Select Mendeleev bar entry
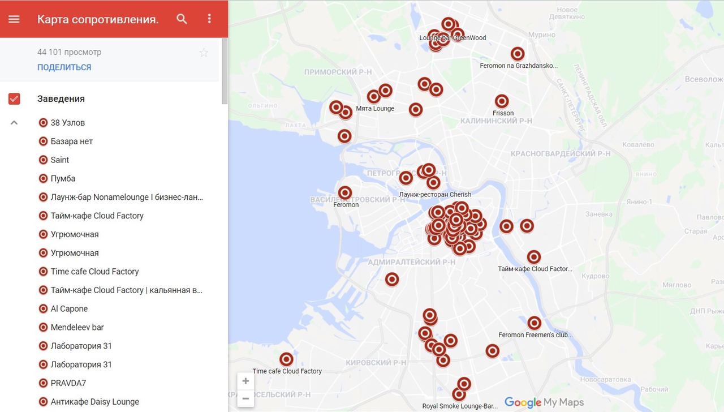The height and width of the screenshot is (412, 724). pos(77,328)
